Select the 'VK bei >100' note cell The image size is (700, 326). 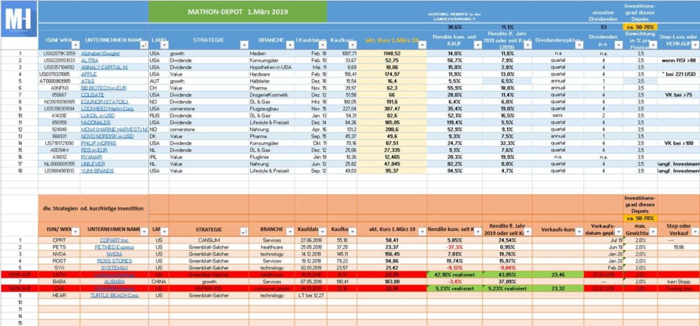point(678,143)
